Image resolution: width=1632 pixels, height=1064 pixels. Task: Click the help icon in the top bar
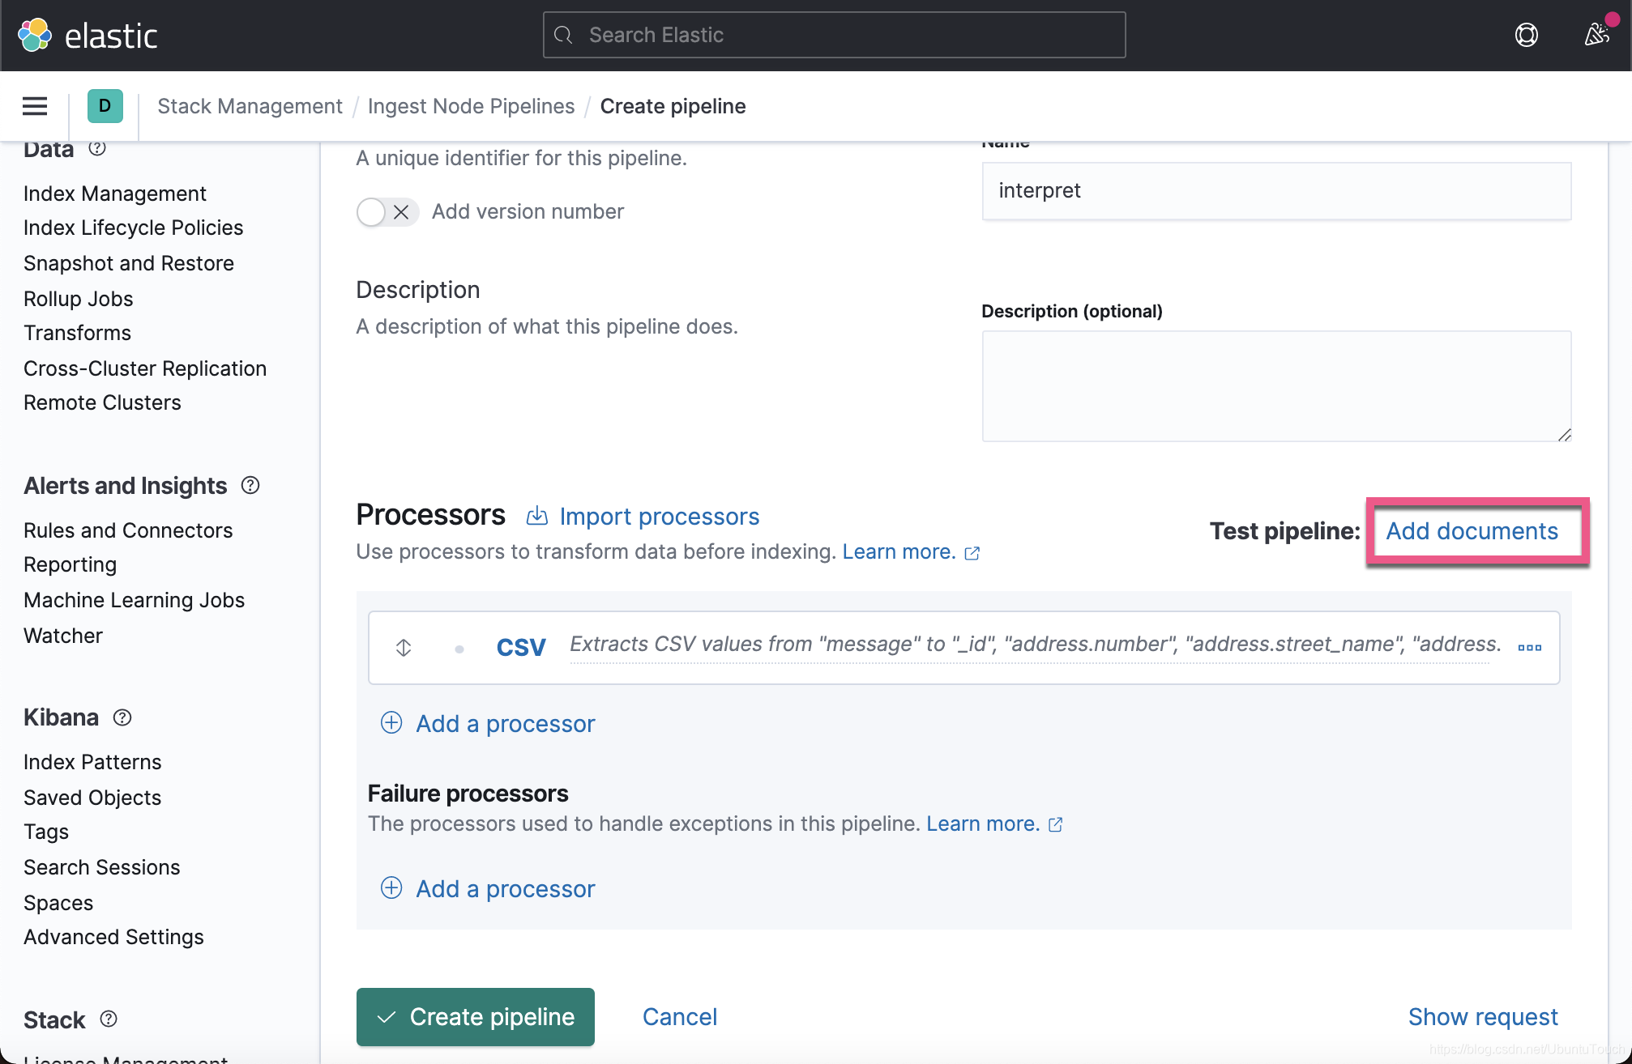point(1527,35)
